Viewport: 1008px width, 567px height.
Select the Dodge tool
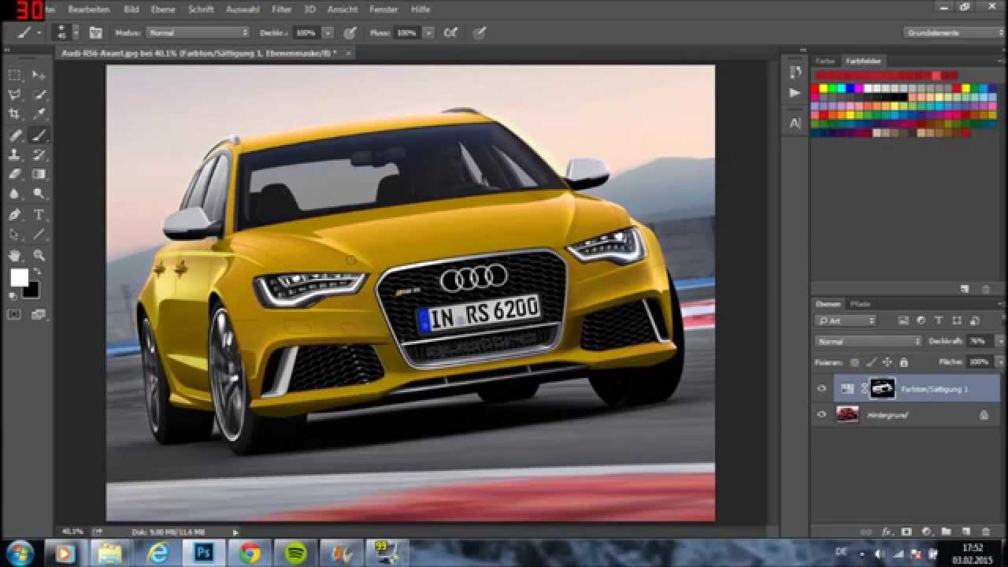tap(39, 194)
